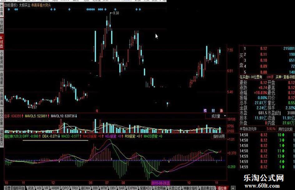Select the OBV indicator tab
The height and width of the screenshot is (190, 295).
pos(113,188)
